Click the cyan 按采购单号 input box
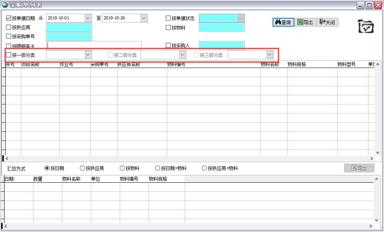The image size is (384, 232). pyautogui.click(x=69, y=36)
